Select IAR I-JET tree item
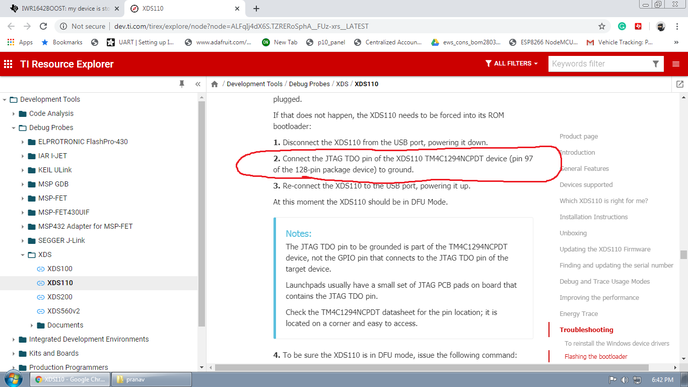The height and width of the screenshot is (387, 688). (x=52, y=156)
